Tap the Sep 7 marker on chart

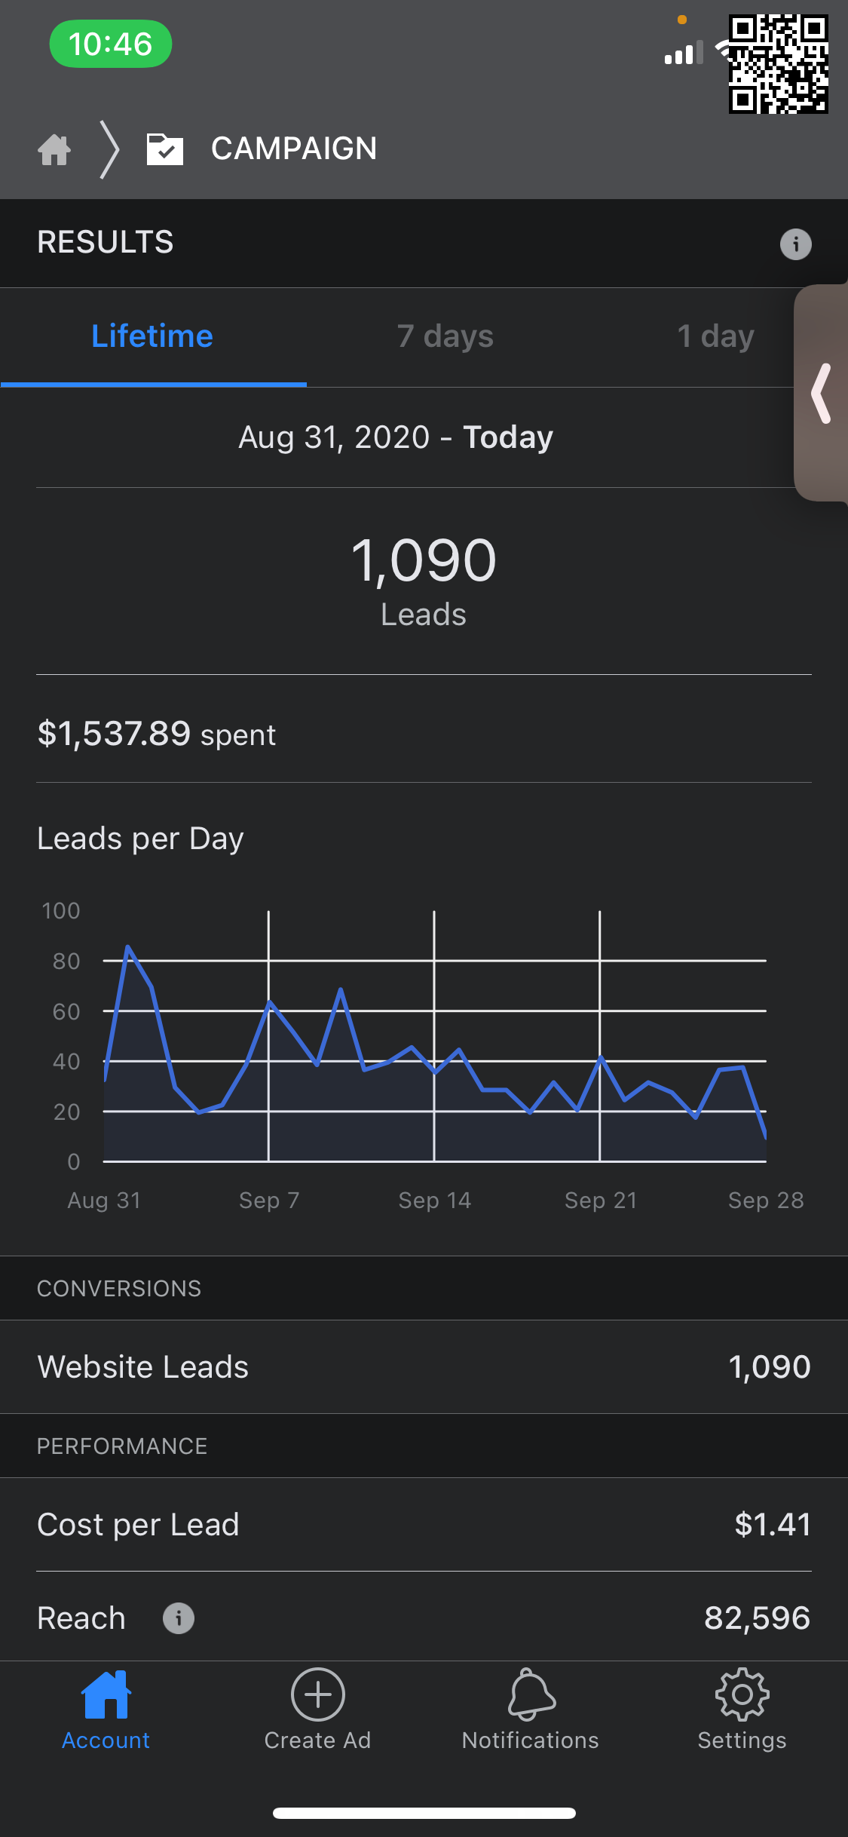tap(269, 1200)
